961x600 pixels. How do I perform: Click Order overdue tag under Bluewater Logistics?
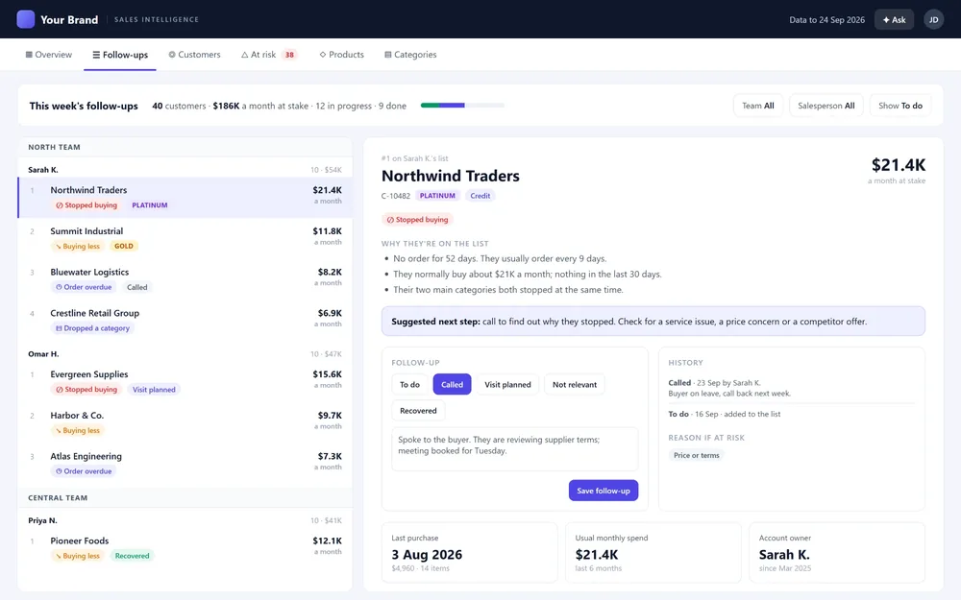pyautogui.click(x=84, y=287)
